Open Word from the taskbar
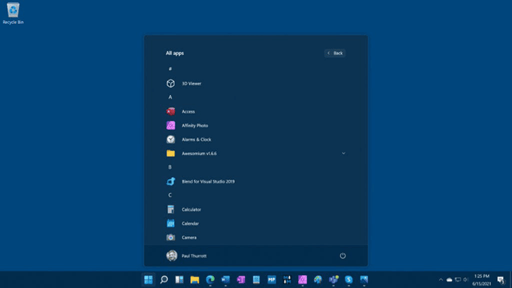This screenshot has width=512, height=288. [x=225, y=280]
